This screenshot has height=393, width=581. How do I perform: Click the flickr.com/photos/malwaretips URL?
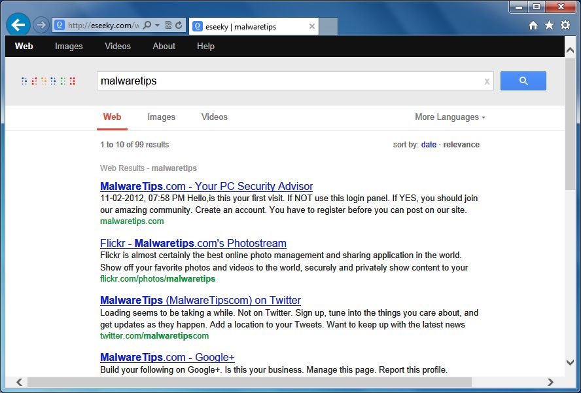158,278
